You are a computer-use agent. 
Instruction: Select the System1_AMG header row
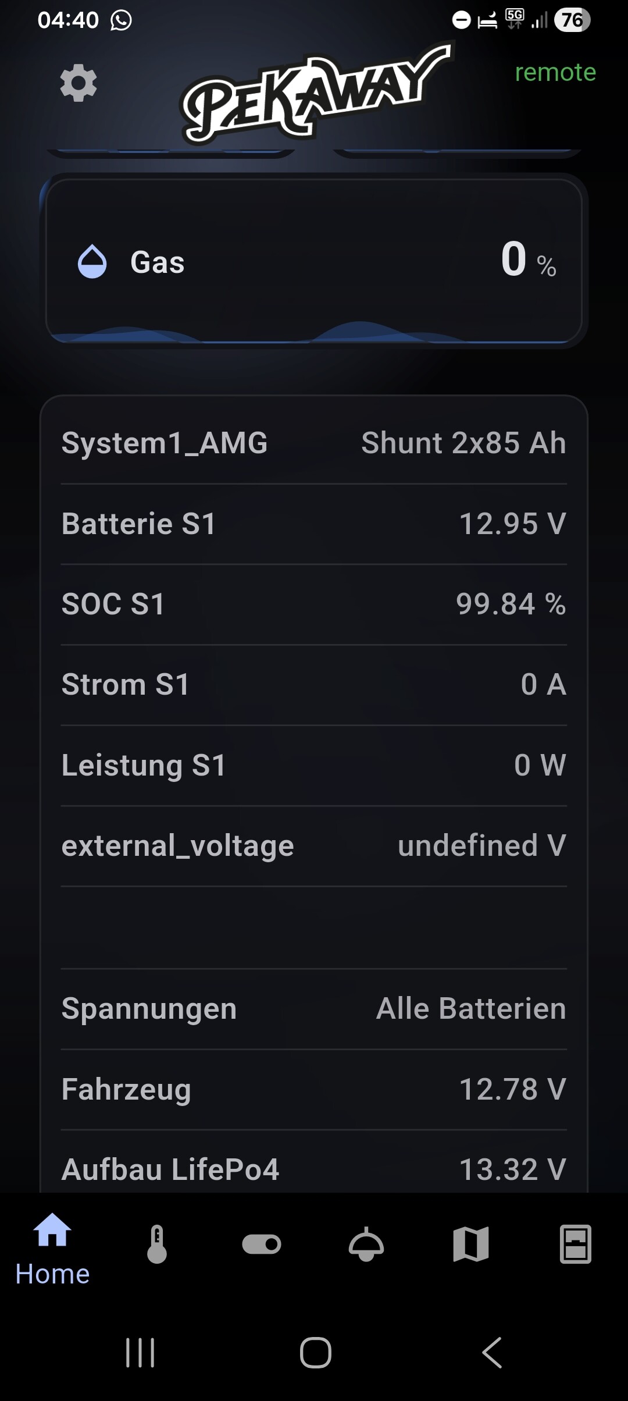(314, 443)
